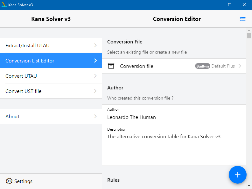Click the chevron on Convert UST file row

tap(95, 91)
